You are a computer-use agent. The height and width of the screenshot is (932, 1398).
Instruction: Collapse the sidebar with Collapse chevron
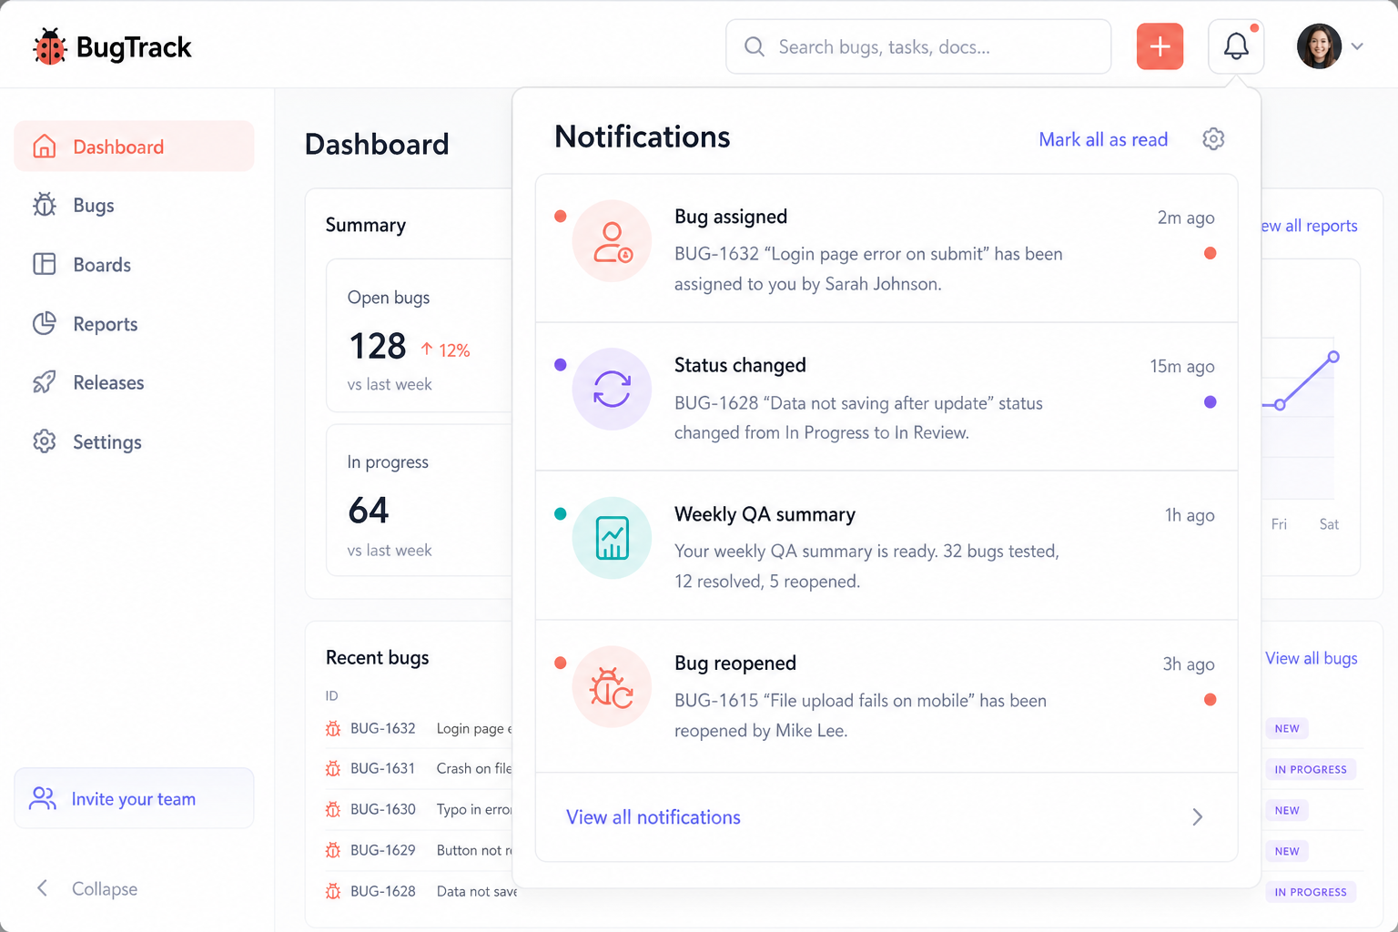coord(42,888)
